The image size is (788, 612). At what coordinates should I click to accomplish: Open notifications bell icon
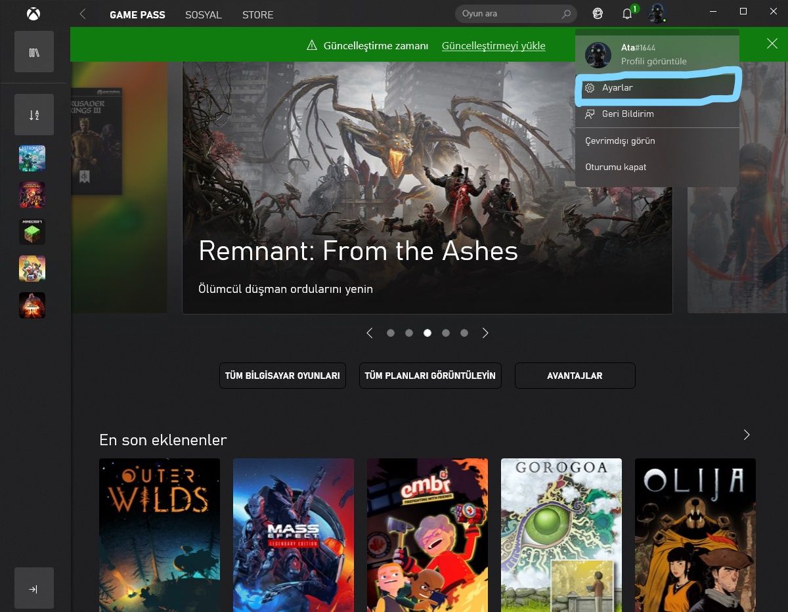pos(627,14)
